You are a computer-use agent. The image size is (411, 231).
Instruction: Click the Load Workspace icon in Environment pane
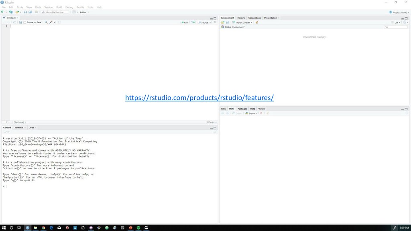(x=222, y=22)
